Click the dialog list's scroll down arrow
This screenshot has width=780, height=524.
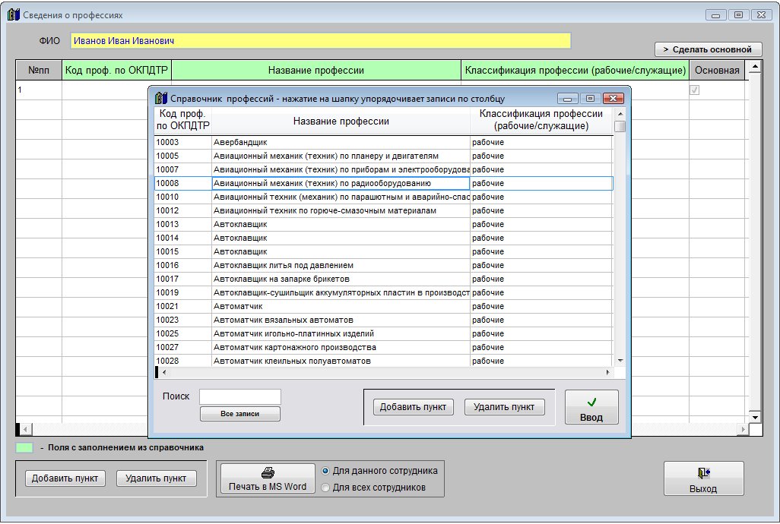click(620, 360)
